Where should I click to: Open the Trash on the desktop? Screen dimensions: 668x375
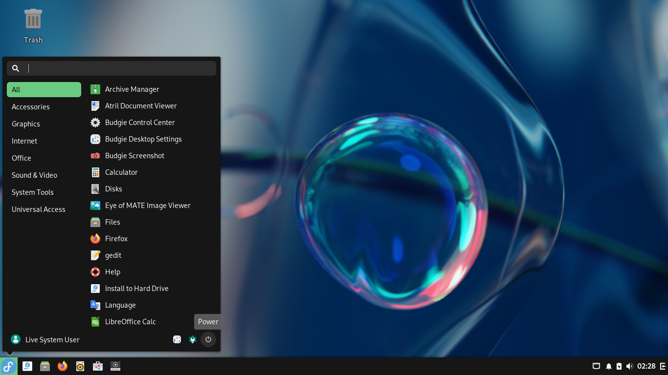[33, 26]
